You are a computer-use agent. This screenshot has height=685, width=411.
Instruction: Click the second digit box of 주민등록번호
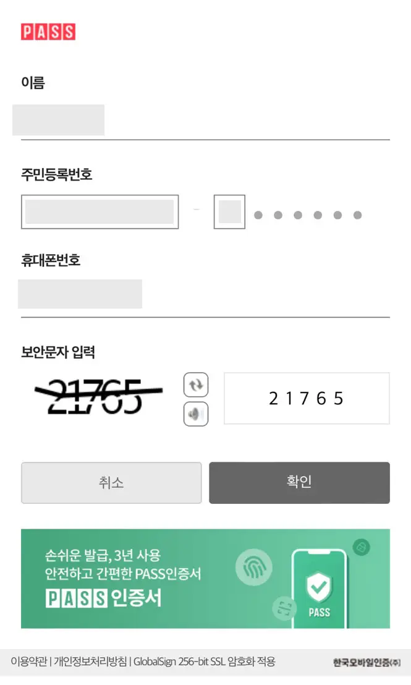point(229,211)
